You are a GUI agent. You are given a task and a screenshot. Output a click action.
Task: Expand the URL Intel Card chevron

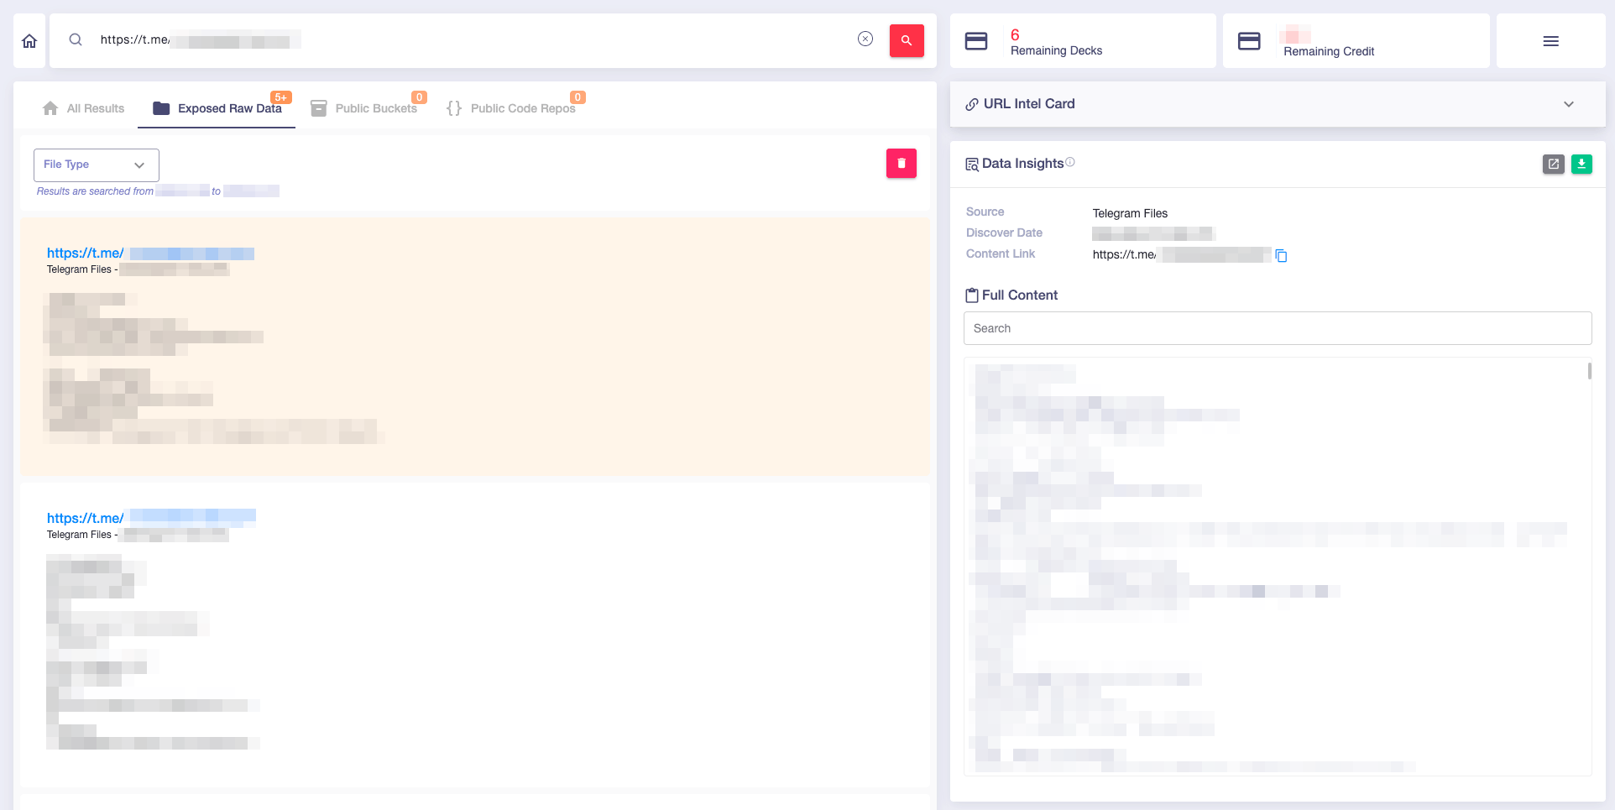(1569, 104)
